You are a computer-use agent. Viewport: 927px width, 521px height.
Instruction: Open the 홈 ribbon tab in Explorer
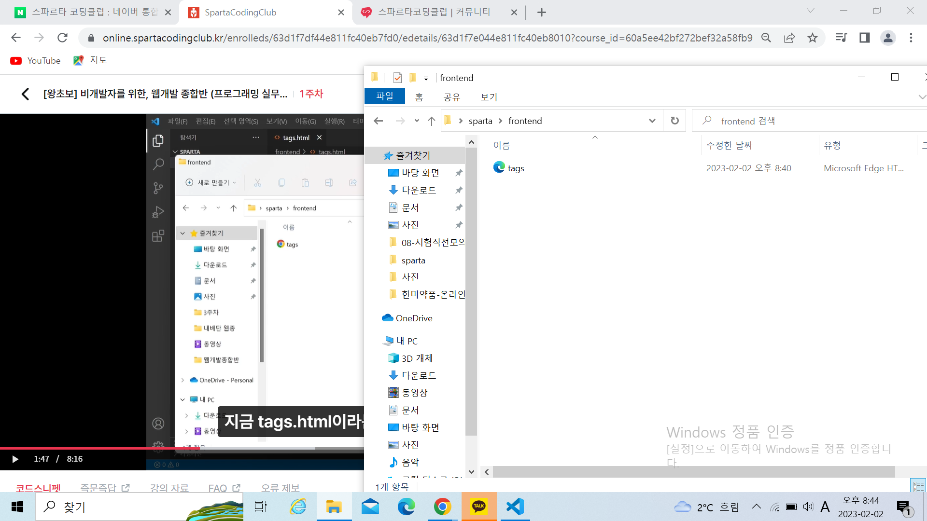pyautogui.click(x=419, y=97)
